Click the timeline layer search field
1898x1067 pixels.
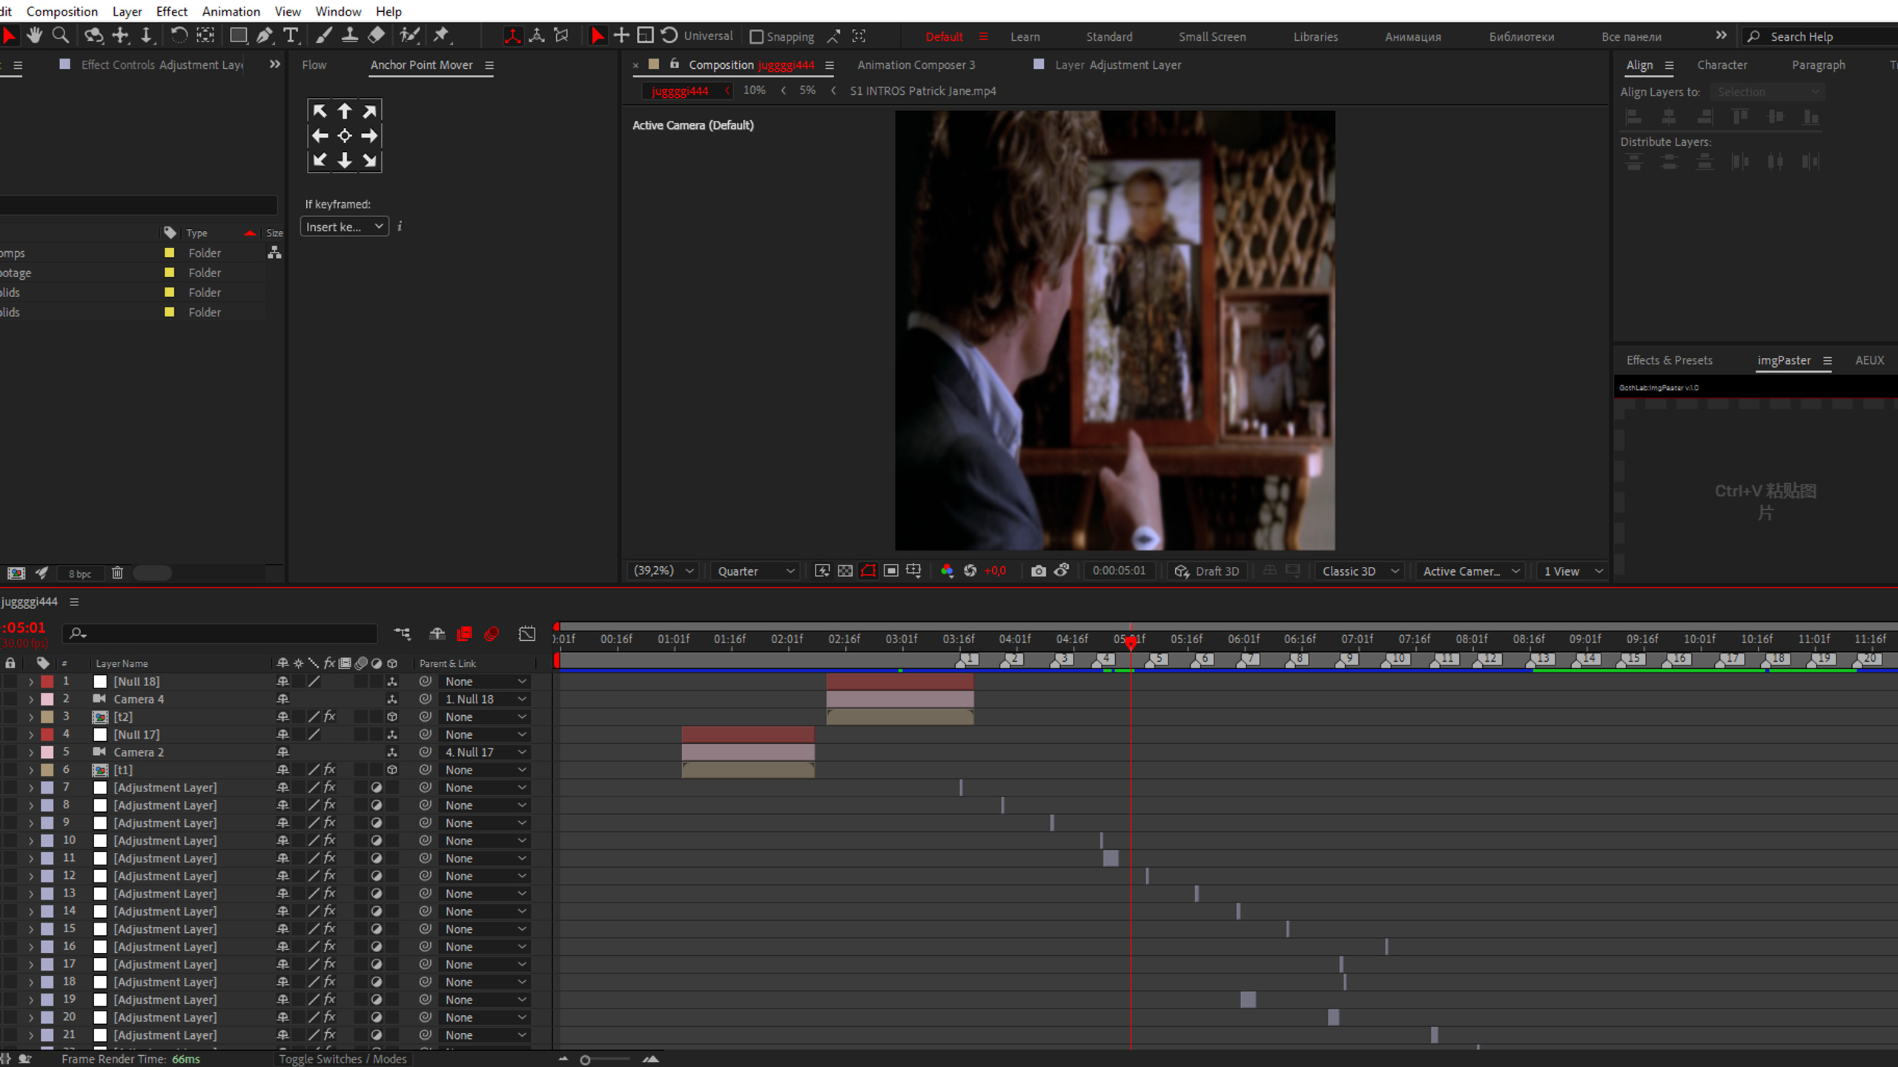click(220, 634)
